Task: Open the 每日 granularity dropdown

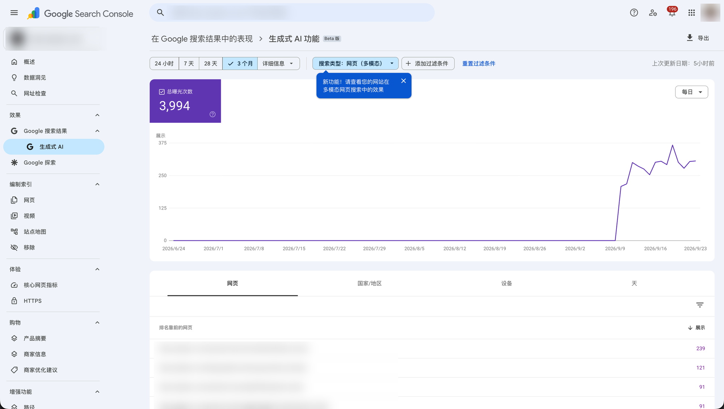Action: (x=691, y=92)
